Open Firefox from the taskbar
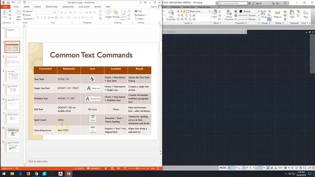This screenshot has height=177, width=315. pos(29,174)
